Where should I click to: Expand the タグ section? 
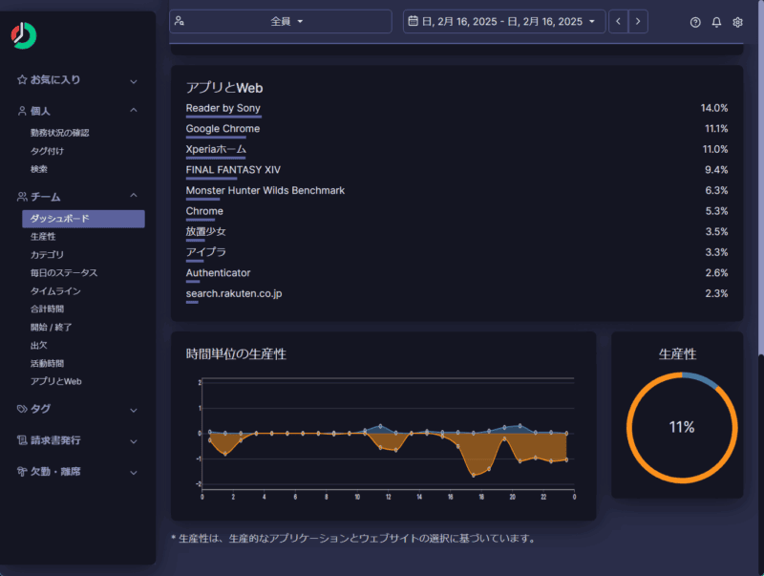(134, 409)
